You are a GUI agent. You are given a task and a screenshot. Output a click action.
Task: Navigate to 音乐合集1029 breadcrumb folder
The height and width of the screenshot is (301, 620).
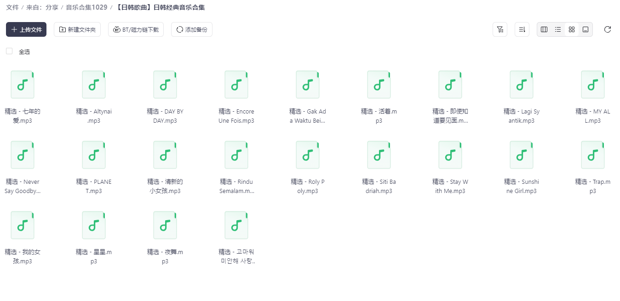(x=86, y=7)
